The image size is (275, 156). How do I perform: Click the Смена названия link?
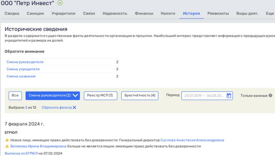21,76
